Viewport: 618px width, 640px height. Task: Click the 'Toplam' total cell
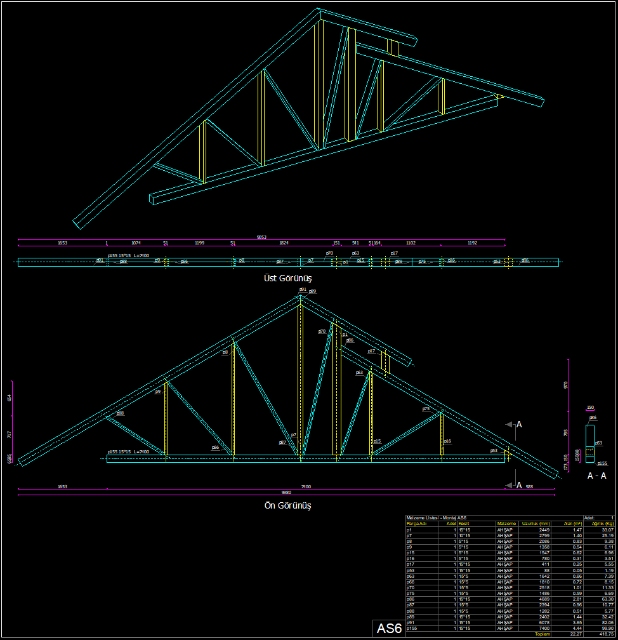[542, 634]
